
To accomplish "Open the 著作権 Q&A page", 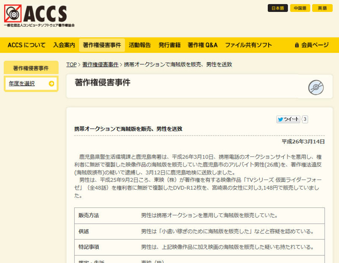I will [x=203, y=45].
